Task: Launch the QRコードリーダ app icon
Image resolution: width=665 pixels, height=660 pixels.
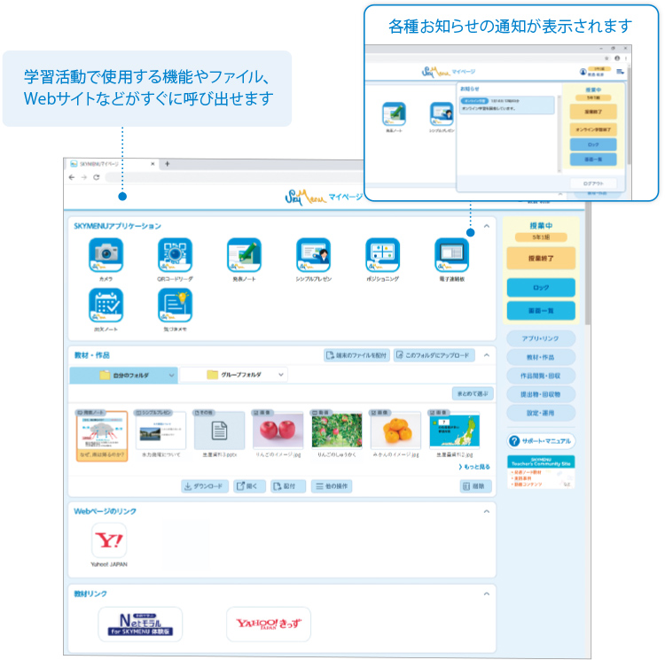Action: pyautogui.click(x=176, y=255)
